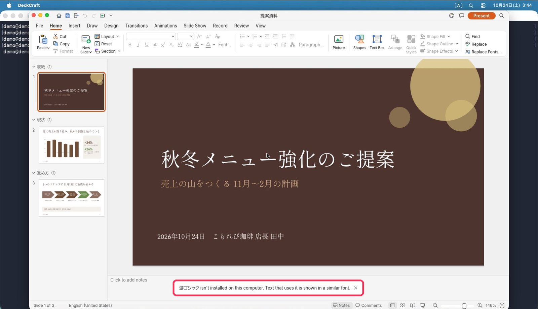Image resolution: width=538 pixels, height=309 pixels.
Task: Increase the font size
Action: coord(199,36)
